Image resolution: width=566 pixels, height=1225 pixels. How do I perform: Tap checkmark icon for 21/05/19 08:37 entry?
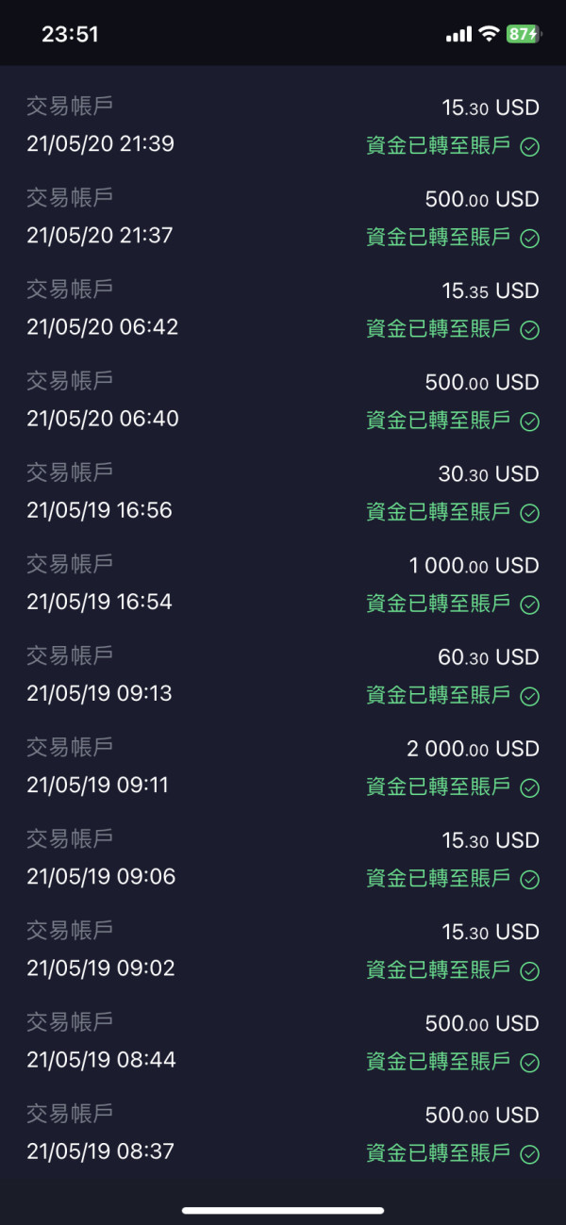tap(530, 1153)
